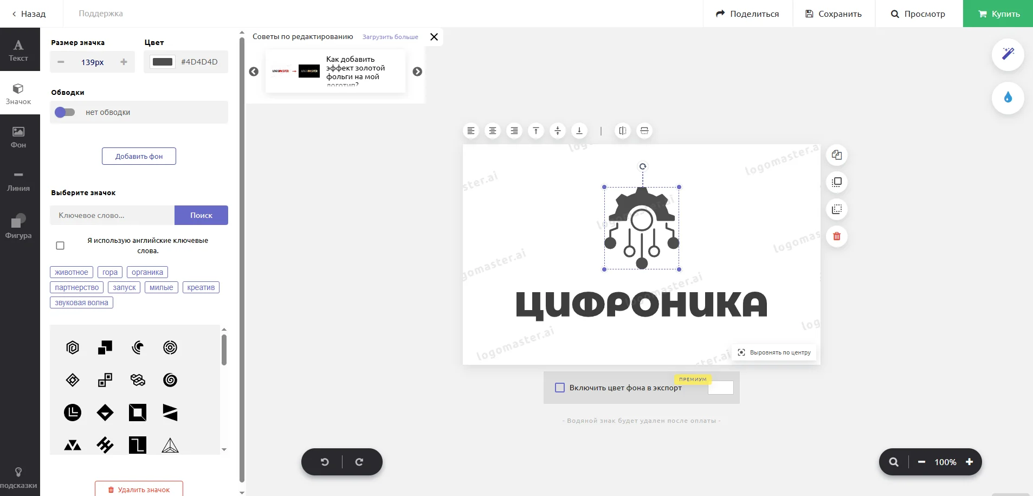
Task: Click the blue water drop icon
Action: tap(1008, 98)
